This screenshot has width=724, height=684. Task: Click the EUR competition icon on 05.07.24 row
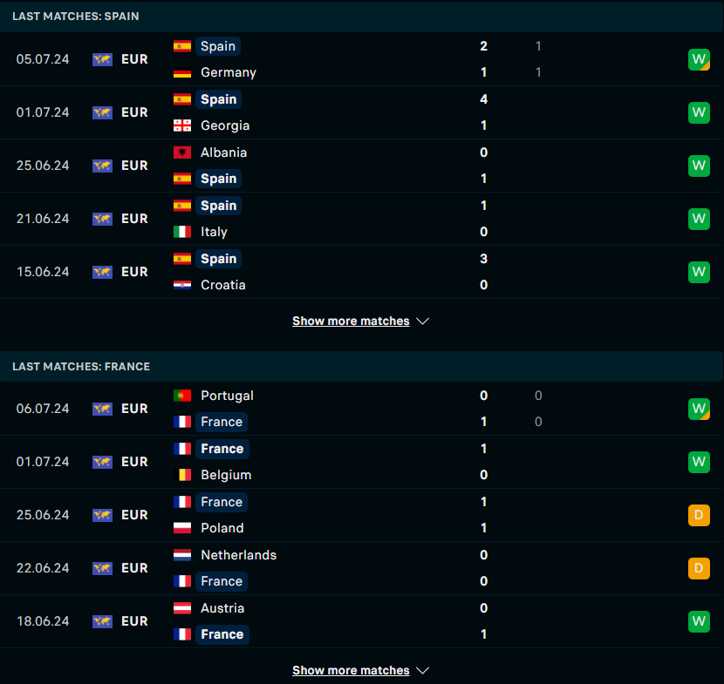point(103,60)
